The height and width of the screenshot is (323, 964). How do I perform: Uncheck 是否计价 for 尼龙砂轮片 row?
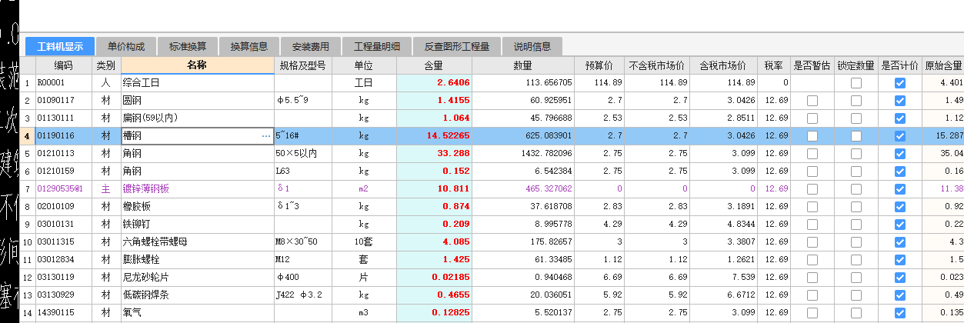point(900,277)
